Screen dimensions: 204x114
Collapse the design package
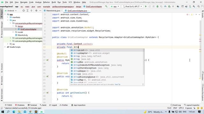[x=13, y=26]
